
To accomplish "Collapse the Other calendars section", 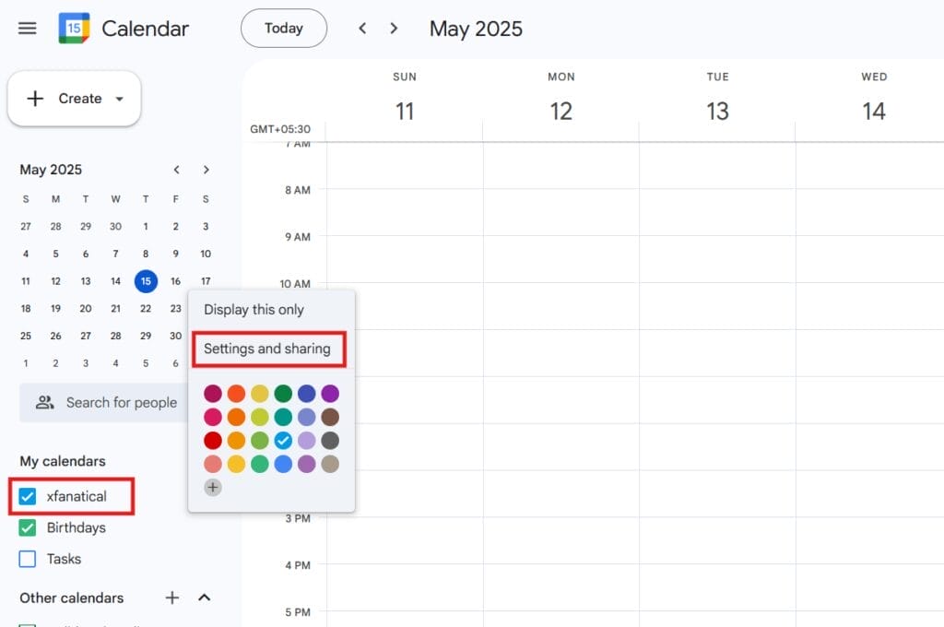I will point(205,597).
